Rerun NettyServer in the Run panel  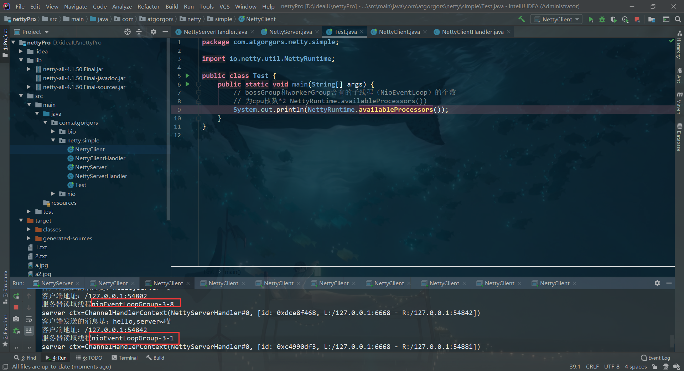(x=16, y=296)
